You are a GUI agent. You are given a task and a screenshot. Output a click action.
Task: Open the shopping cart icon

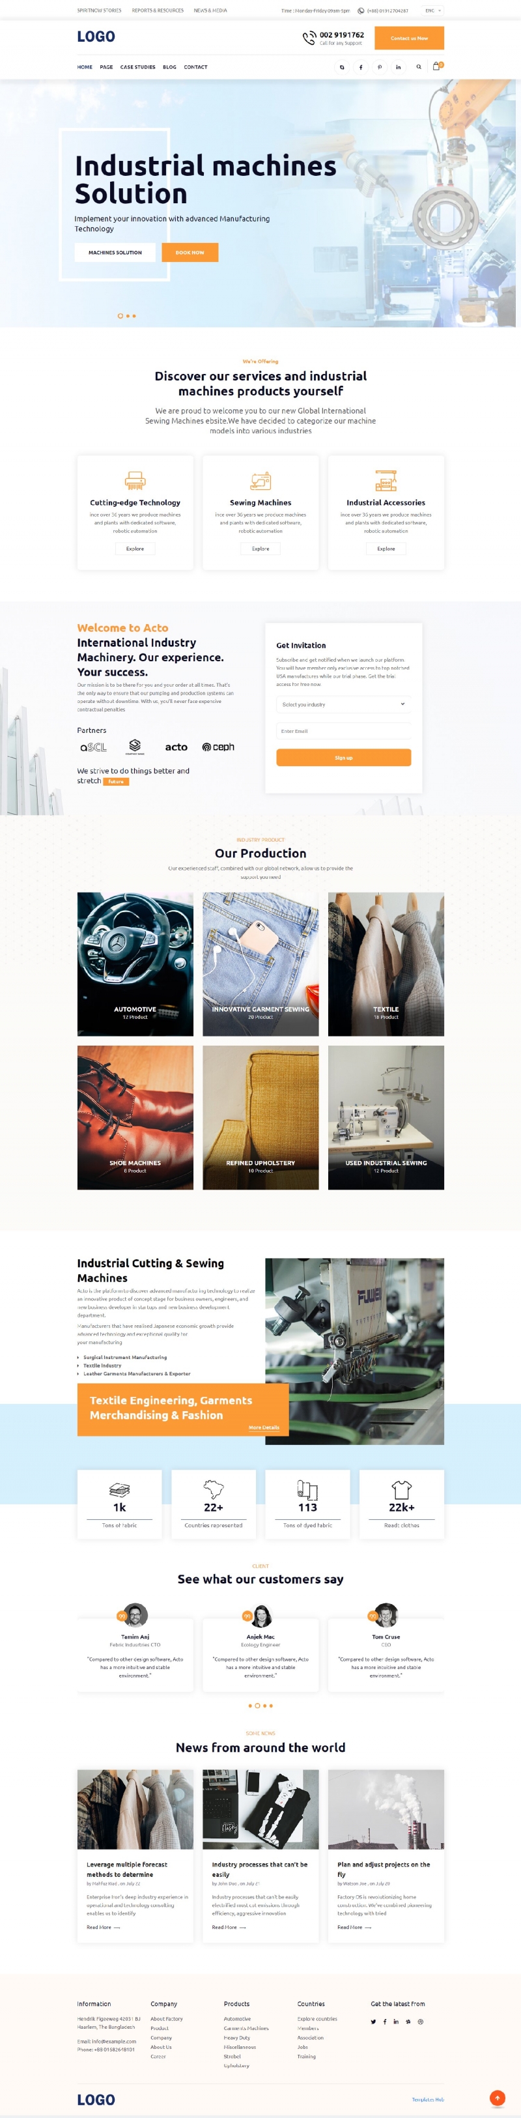click(x=437, y=66)
